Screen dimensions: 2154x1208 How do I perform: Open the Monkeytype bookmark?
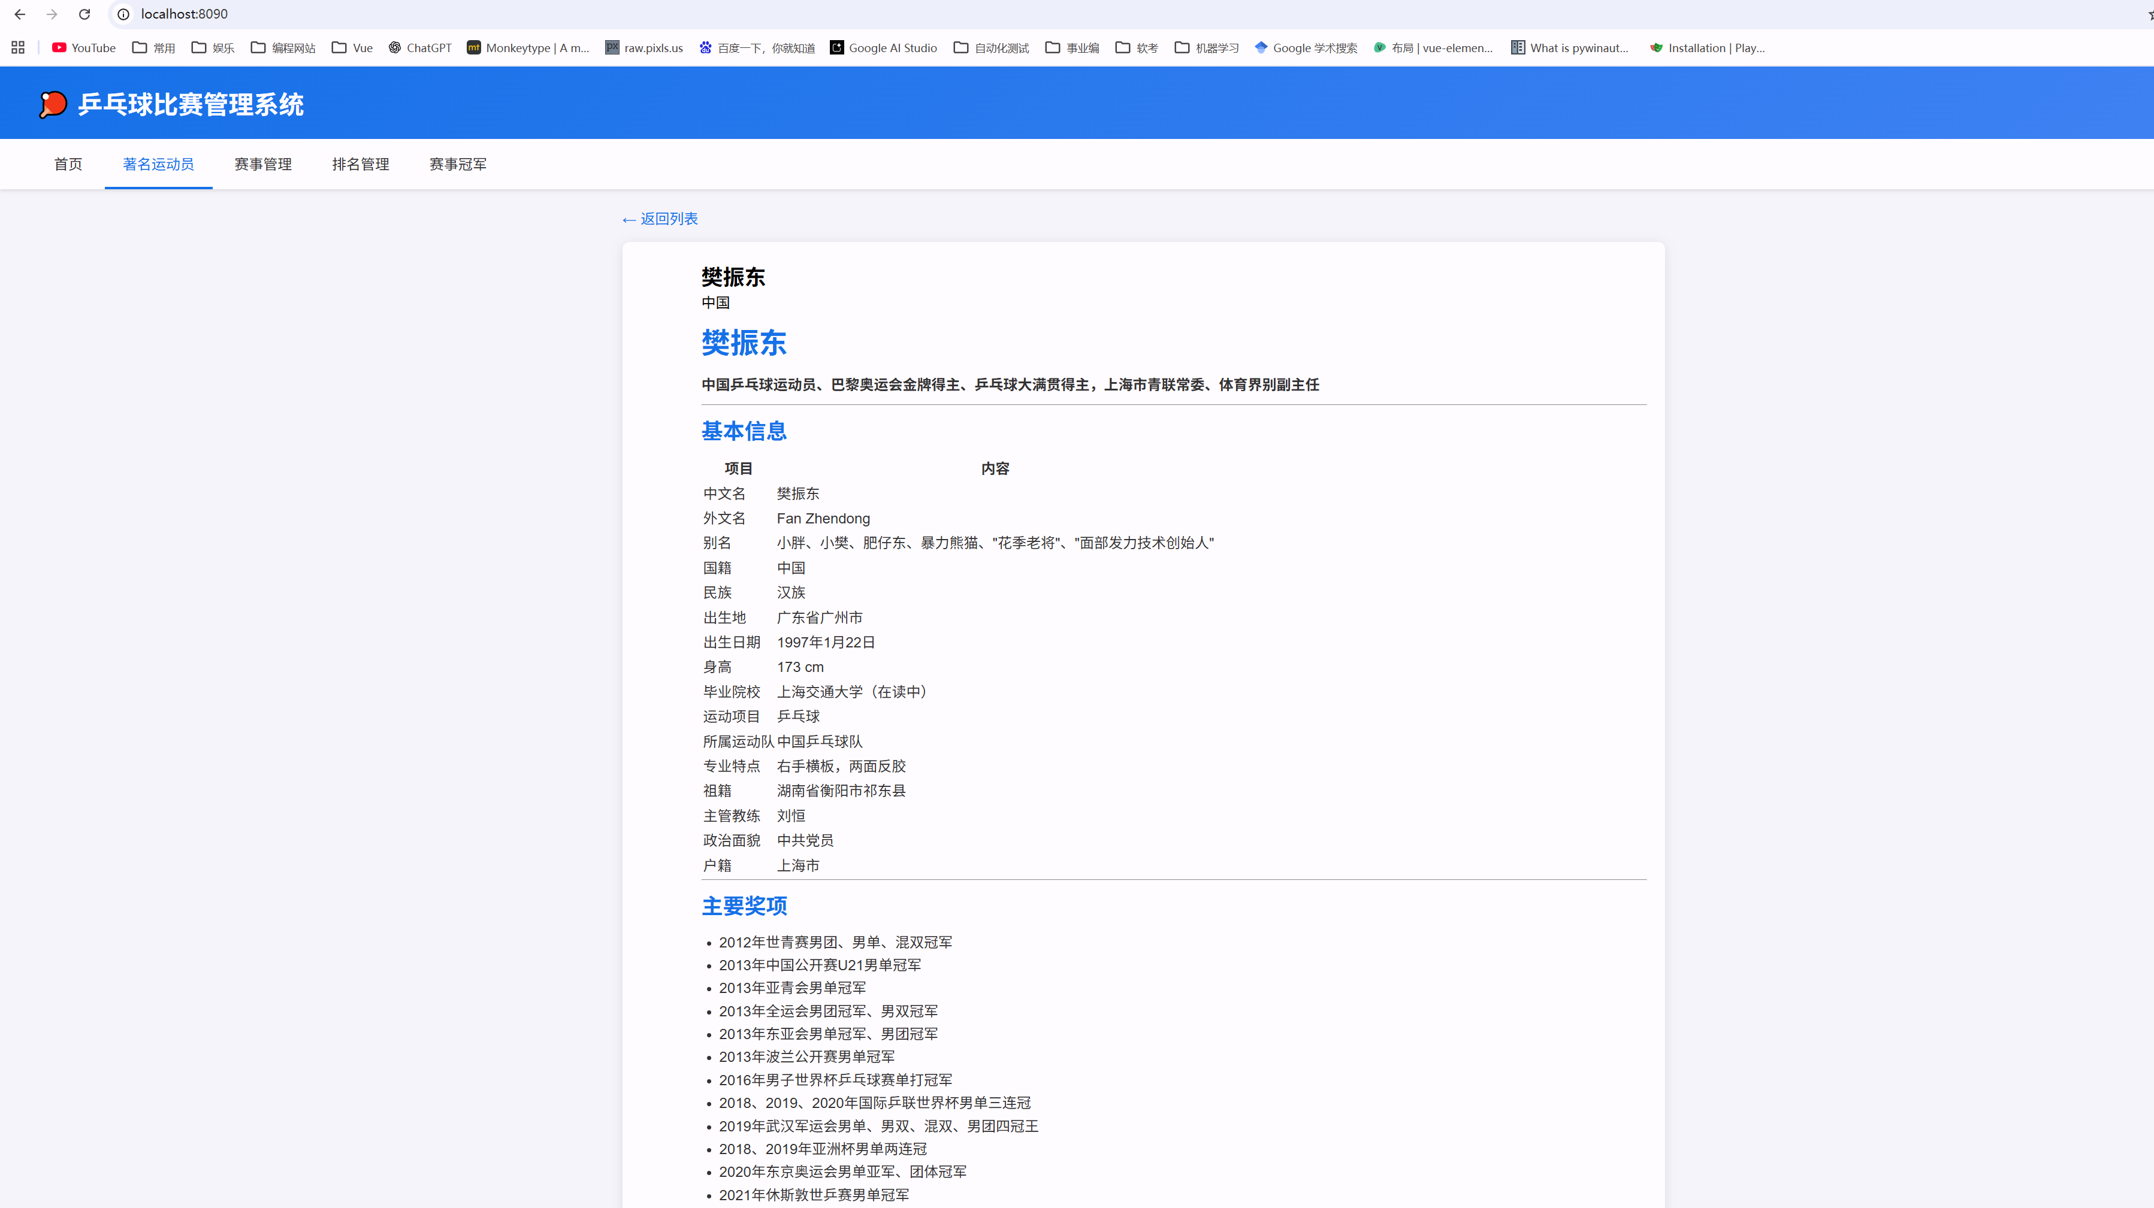click(x=528, y=48)
